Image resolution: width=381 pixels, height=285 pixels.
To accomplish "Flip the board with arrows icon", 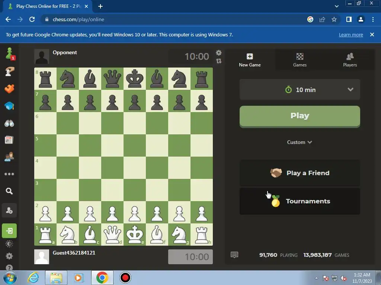I will 219,61.
